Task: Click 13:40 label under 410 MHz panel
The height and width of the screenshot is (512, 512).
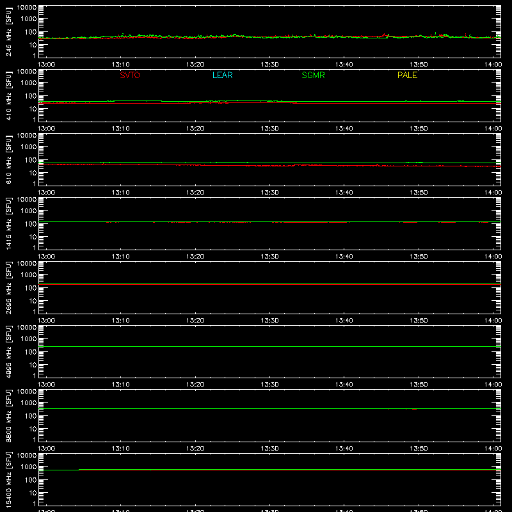Action: (344, 129)
